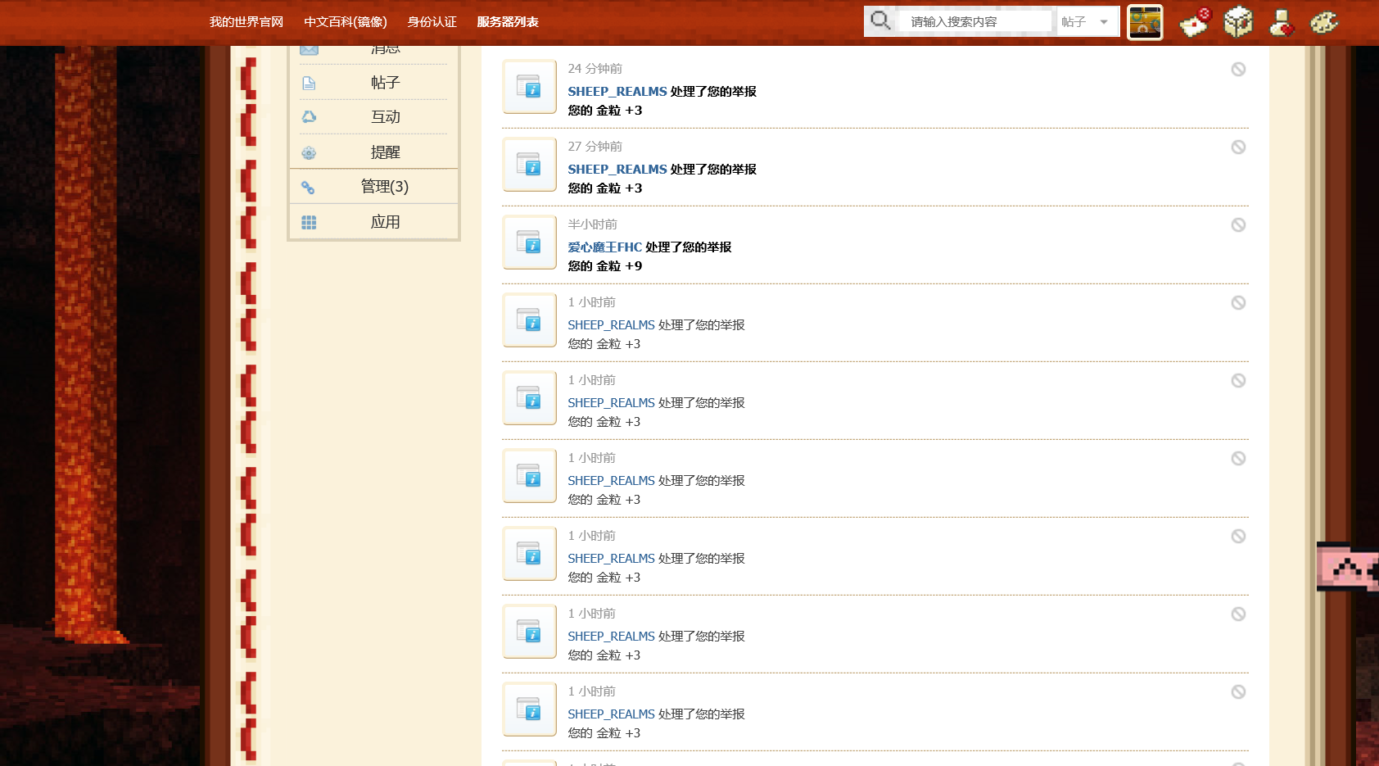1379x766 pixels.
Task: Click the grid icon beside 应用
Action: click(x=309, y=222)
